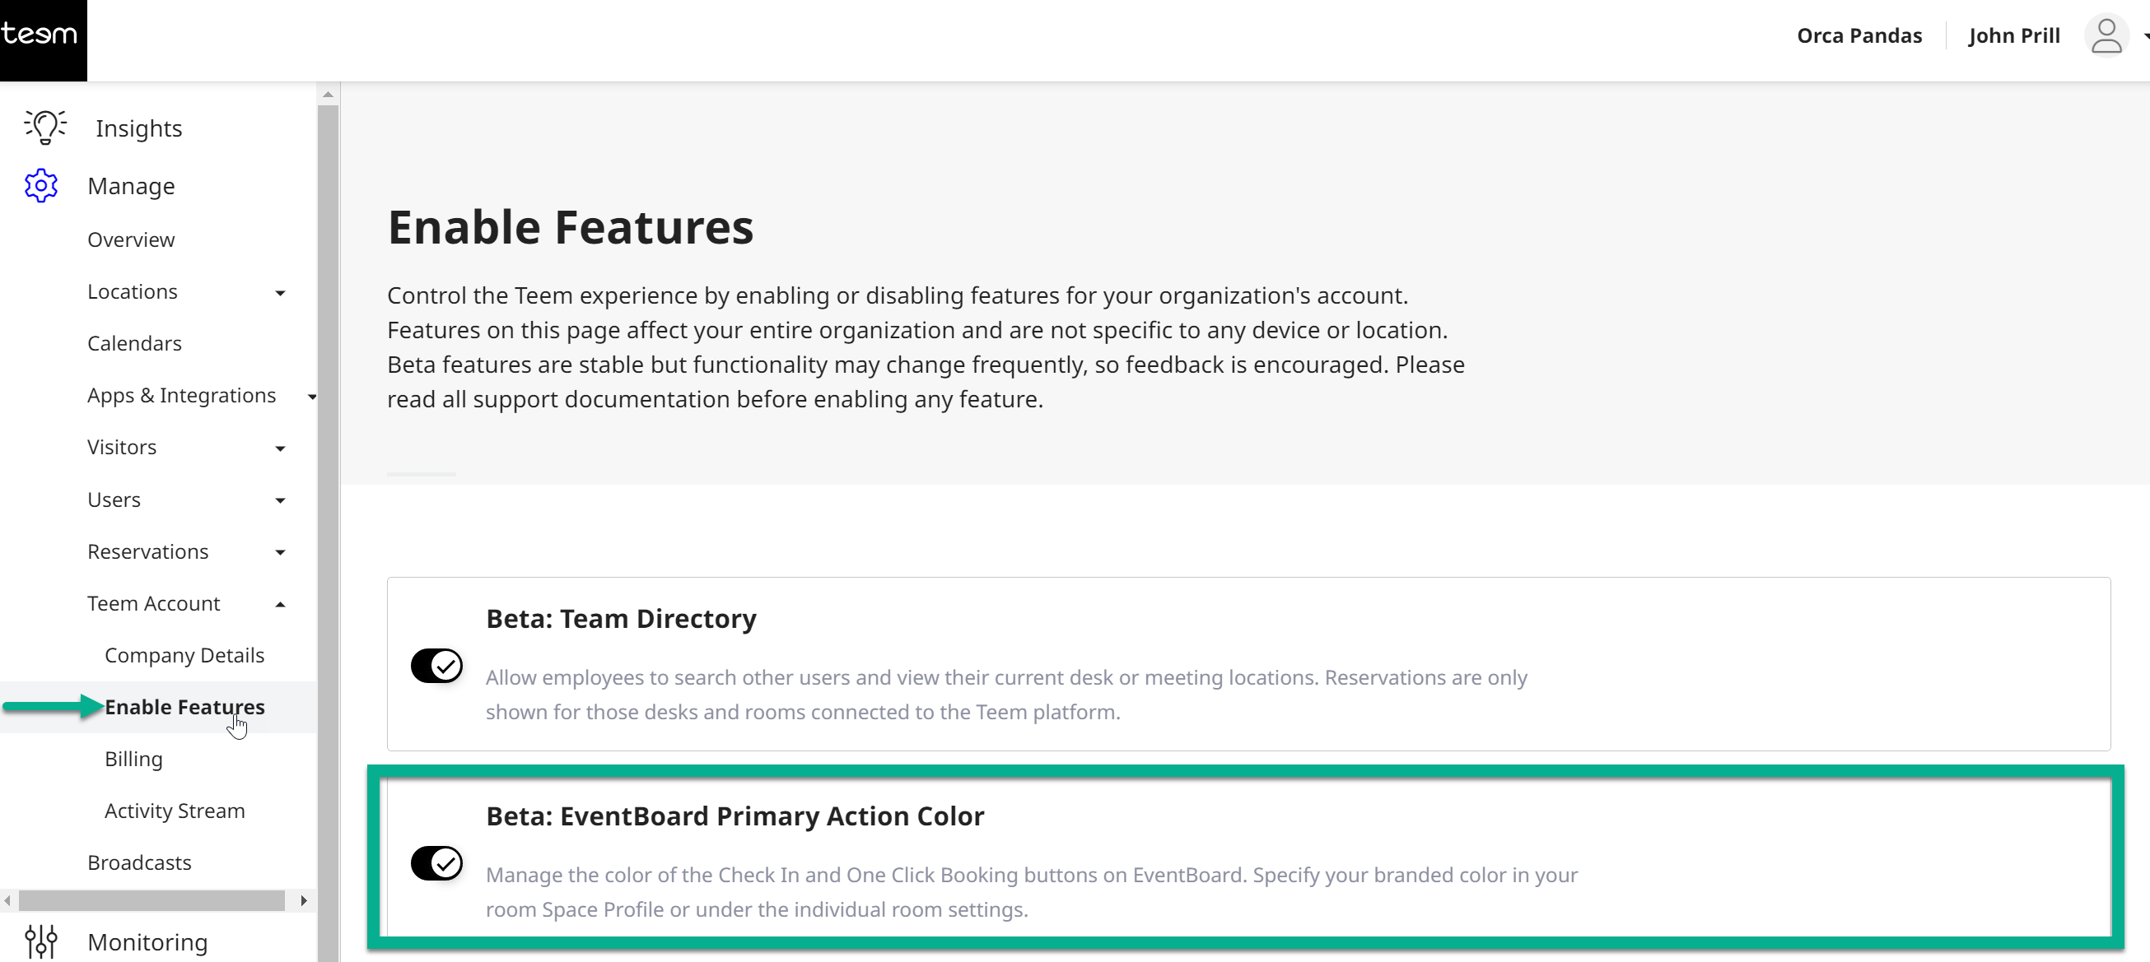Click the Teem Account menu item
The height and width of the screenshot is (962, 2150).
coord(153,603)
